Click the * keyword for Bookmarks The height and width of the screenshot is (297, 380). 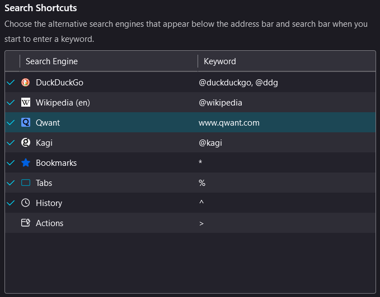(x=200, y=162)
